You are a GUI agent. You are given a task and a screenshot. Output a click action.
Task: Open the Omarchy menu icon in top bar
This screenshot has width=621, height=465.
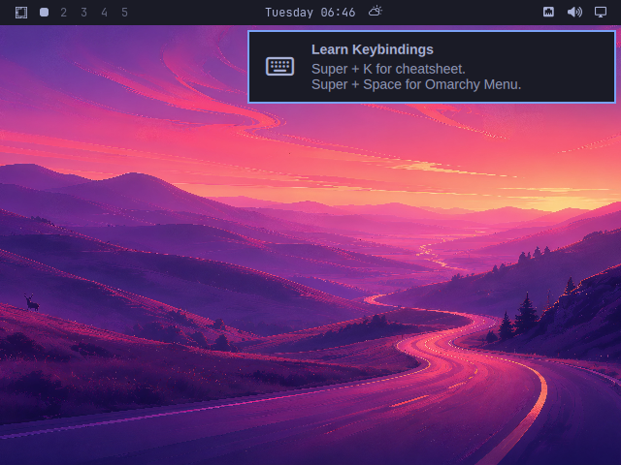pos(21,13)
